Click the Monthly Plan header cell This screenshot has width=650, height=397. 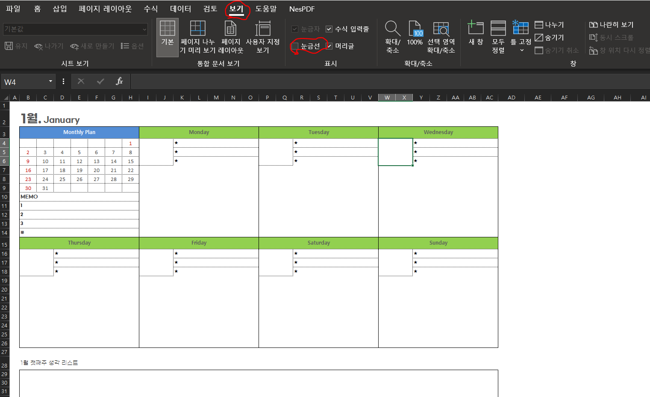click(x=79, y=132)
